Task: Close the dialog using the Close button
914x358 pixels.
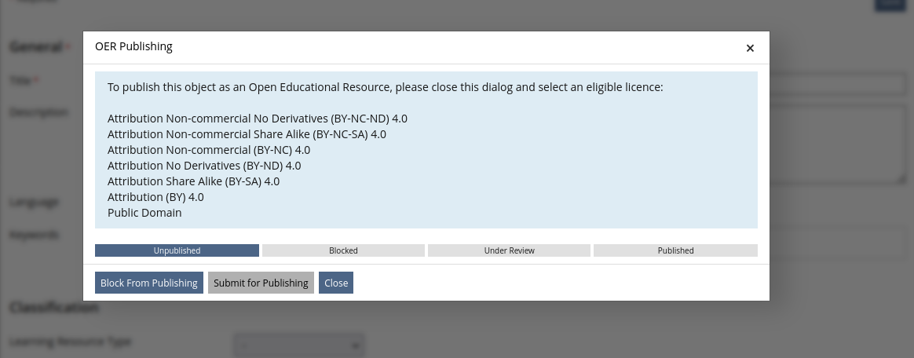Action: pyautogui.click(x=336, y=283)
